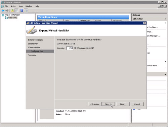
Task: Click the Notes 'None' value
Action: (x=68, y=114)
